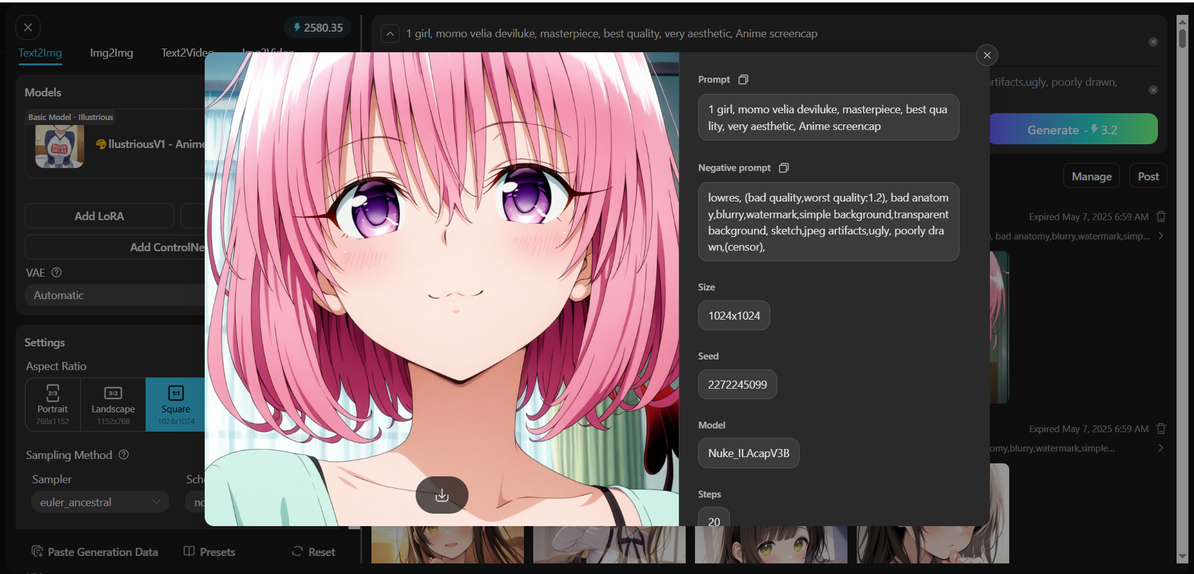Check the credits balance 2580.35

(318, 27)
